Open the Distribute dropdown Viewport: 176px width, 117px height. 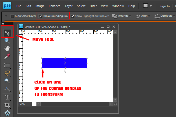[x=165, y=16]
